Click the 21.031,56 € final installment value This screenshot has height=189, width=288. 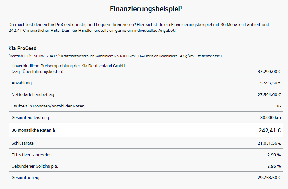point(269,143)
